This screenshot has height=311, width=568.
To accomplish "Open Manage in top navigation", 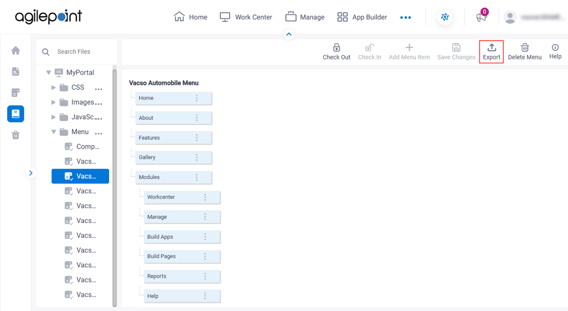I will click(x=305, y=17).
